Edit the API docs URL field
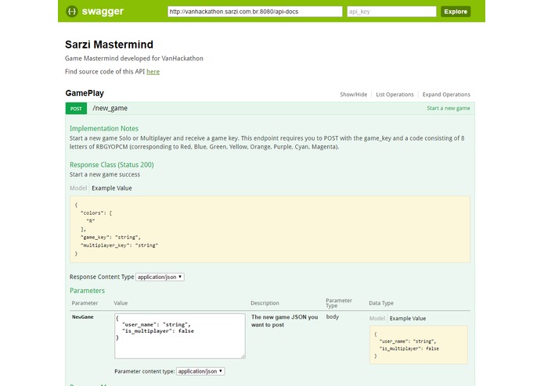Viewport: 544px width, 386px height. pyautogui.click(x=255, y=12)
